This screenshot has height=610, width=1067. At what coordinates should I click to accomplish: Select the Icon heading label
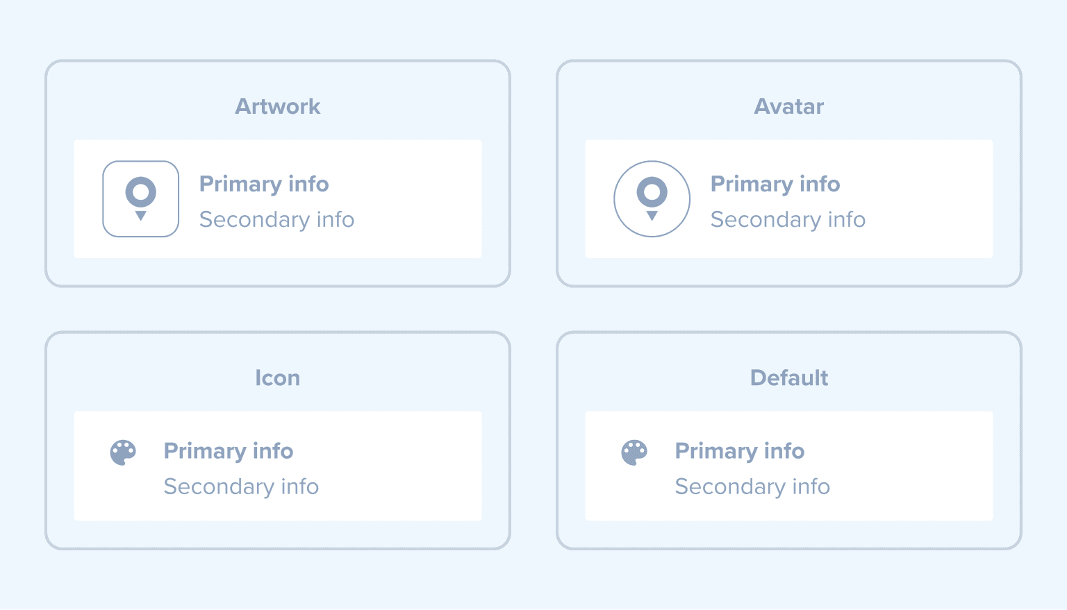click(x=278, y=378)
